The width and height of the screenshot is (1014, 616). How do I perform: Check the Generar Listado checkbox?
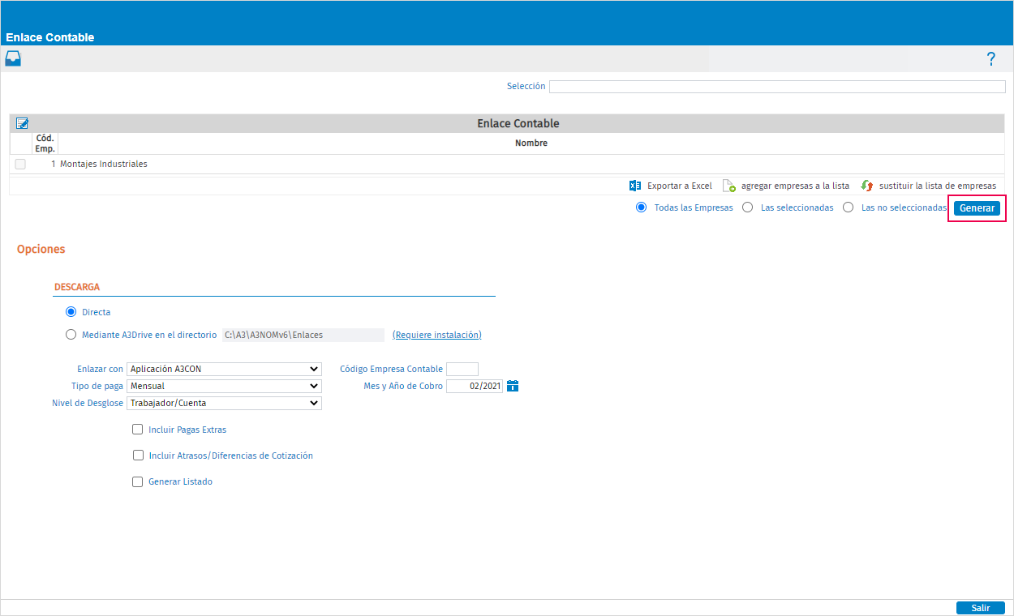point(137,481)
